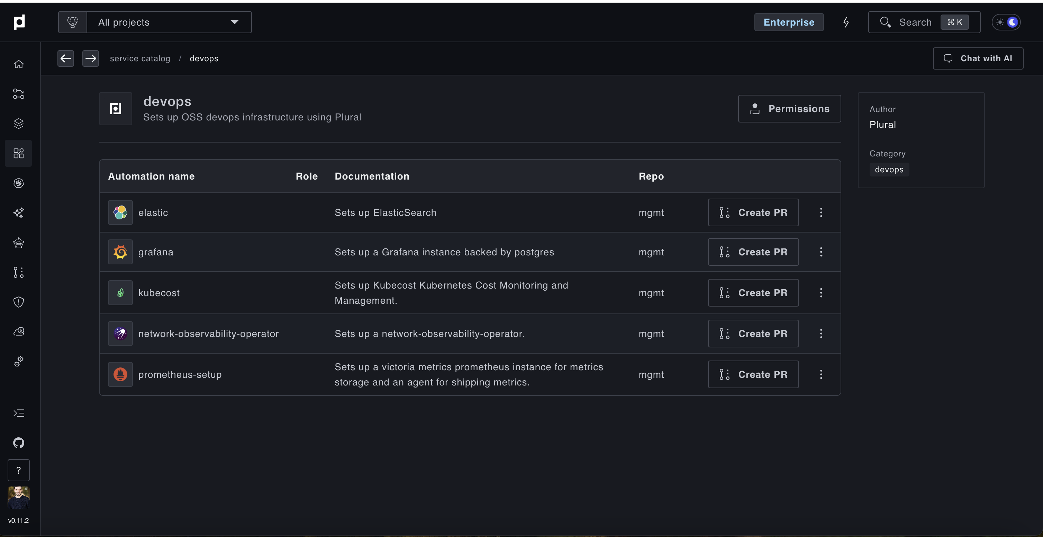Open the more options menu for elastic
Screen dimensions: 1043x537
(821, 212)
